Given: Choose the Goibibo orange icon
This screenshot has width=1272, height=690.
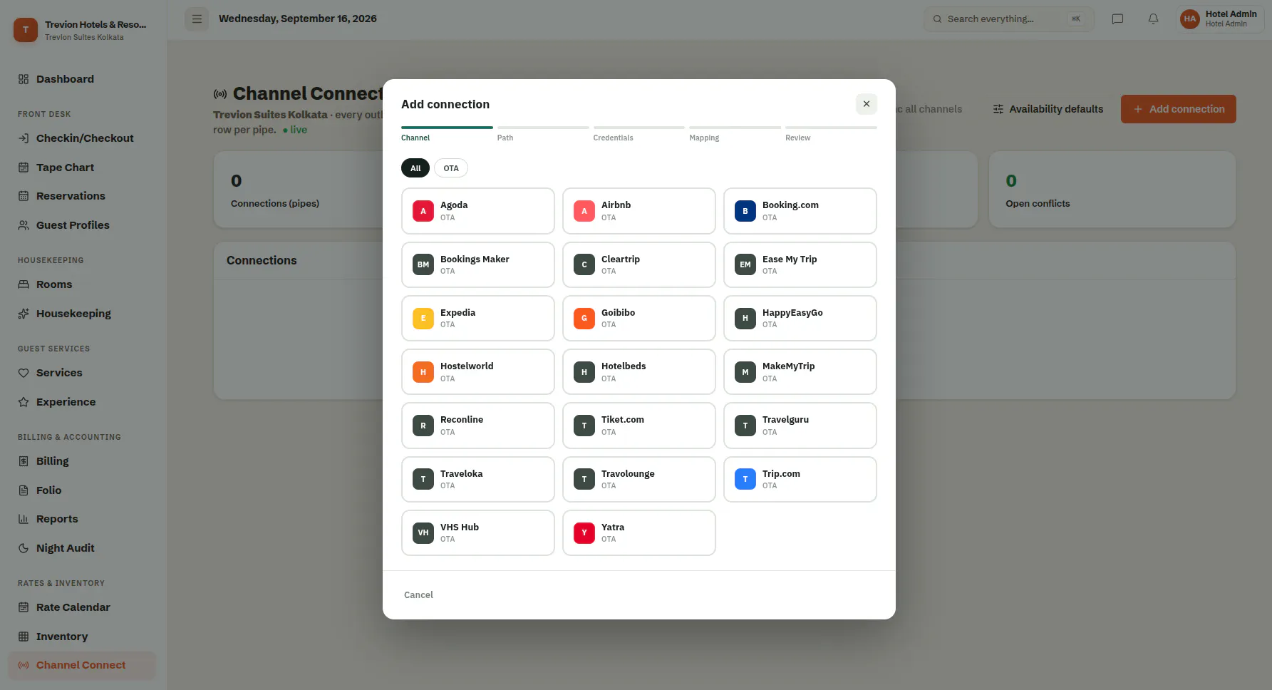Looking at the screenshot, I should (584, 318).
